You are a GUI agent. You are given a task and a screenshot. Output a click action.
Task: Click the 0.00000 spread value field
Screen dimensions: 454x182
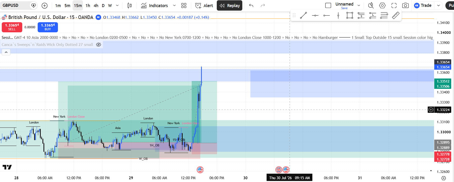30,27
